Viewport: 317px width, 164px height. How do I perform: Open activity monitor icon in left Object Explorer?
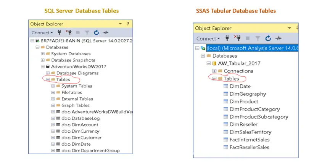point(106,32)
